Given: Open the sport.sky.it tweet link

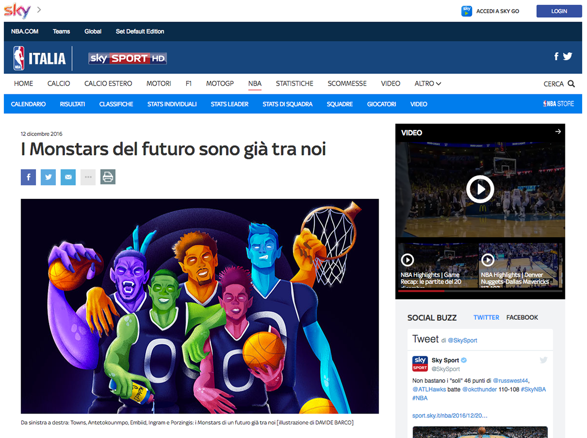Looking at the screenshot, I should click(450, 416).
